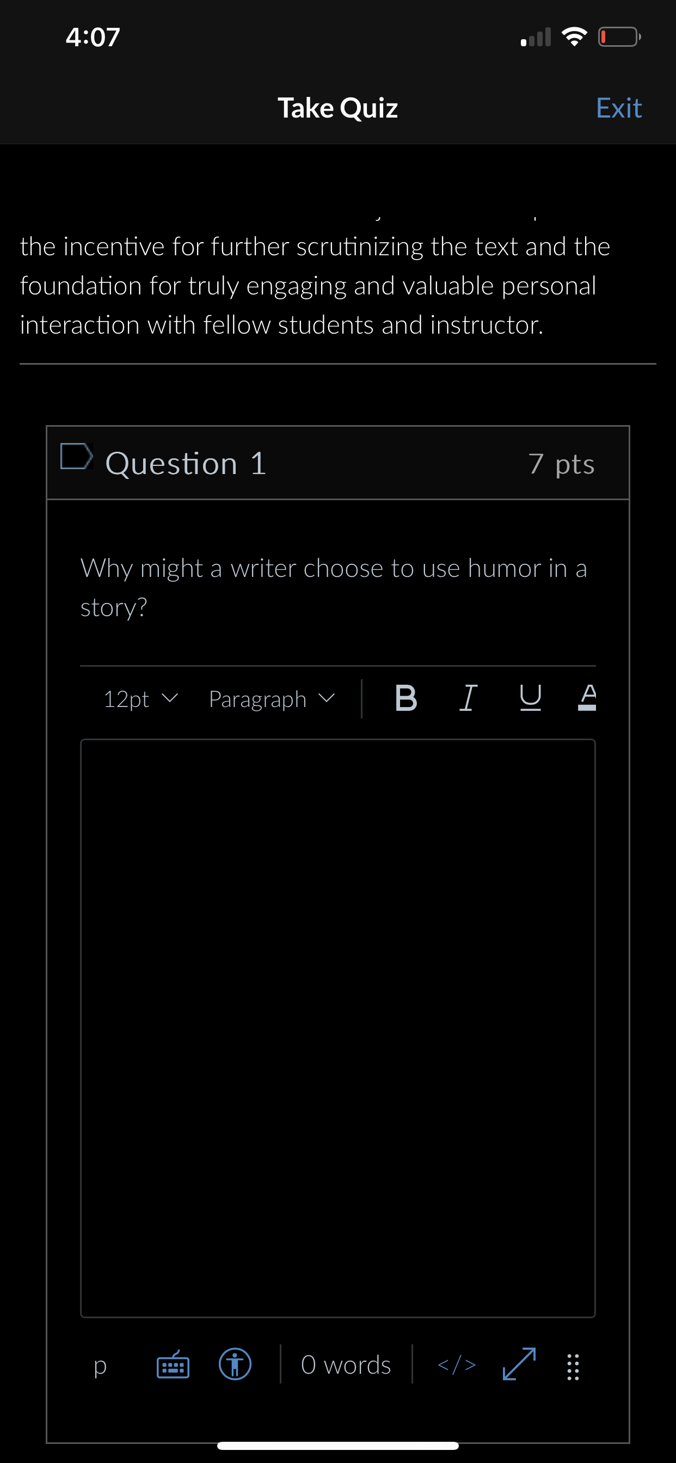
Task: Tap the battery indicator in status bar
Action: [619, 37]
